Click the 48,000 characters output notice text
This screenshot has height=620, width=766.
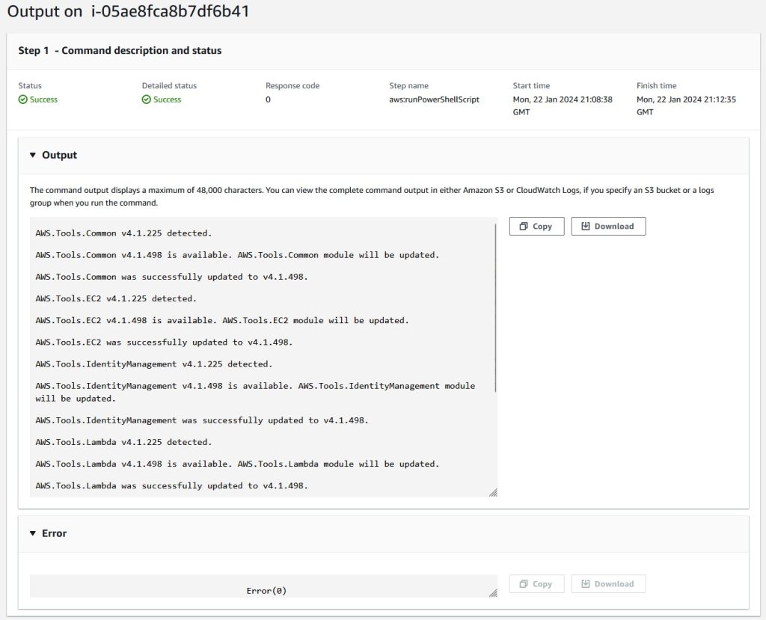point(372,197)
